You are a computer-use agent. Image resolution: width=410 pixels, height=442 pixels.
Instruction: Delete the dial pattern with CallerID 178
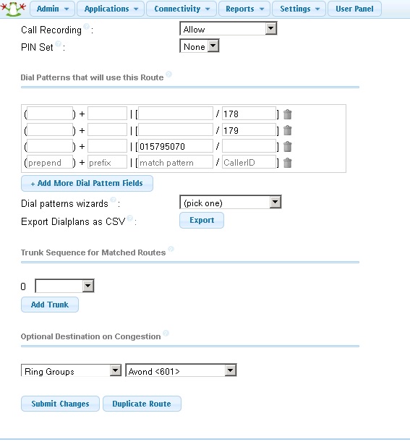(x=287, y=114)
